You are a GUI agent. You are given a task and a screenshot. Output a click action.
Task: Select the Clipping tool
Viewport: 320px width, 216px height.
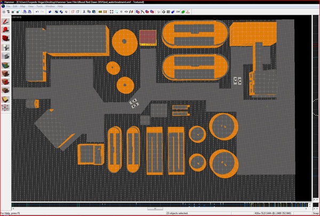[6, 99]
